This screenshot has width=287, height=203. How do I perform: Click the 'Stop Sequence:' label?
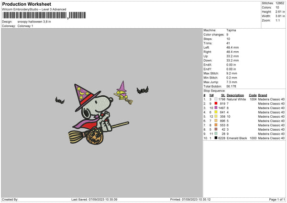[x=214, y=90]
